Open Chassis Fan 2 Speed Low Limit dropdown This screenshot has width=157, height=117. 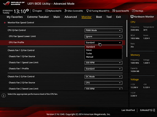(x=103, y=88)
